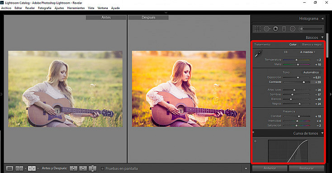The width and height of the screenshot is (332, 173).
Task: Click the Automático tone button
Action: point(311,72)
